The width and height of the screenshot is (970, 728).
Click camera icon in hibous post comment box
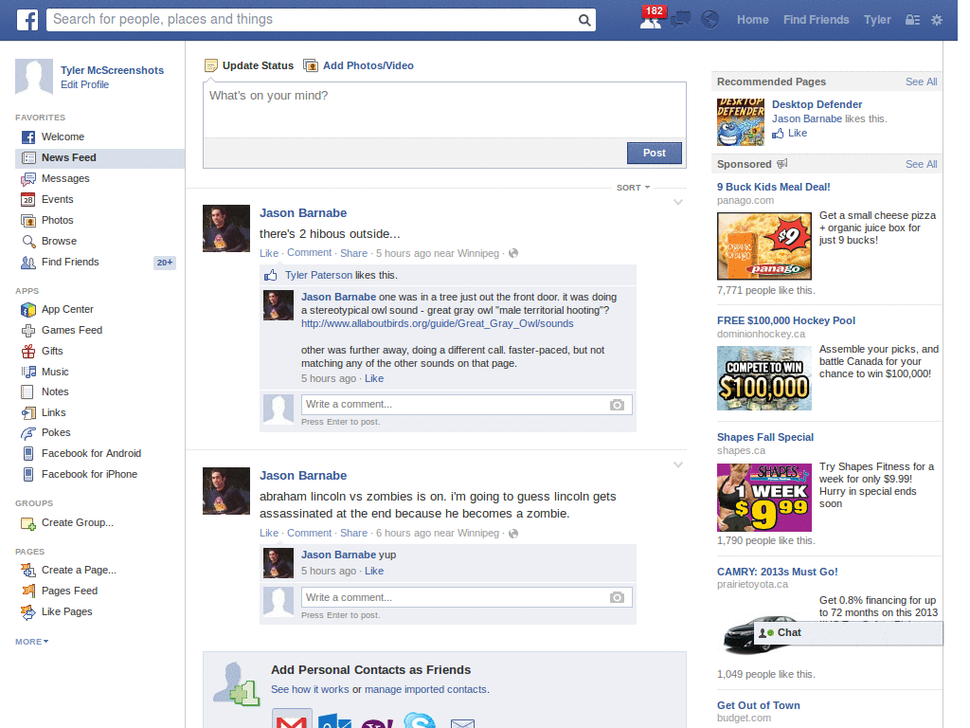coord(617,405)
